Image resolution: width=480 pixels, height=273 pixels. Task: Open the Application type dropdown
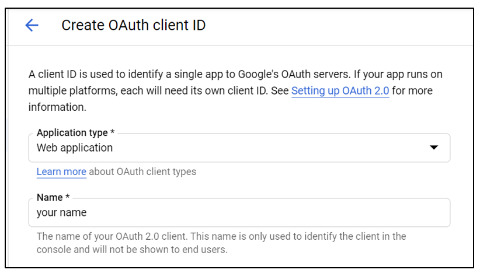coord(239,148)
